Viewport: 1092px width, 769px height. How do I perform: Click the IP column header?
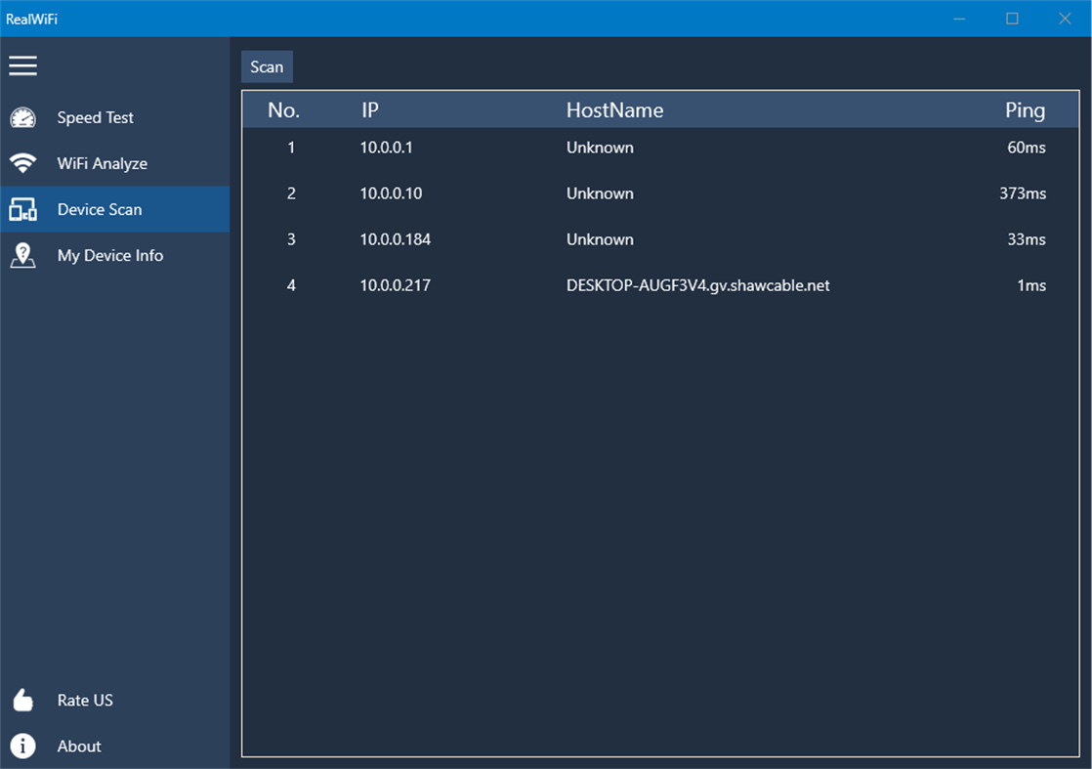[369, 110]
